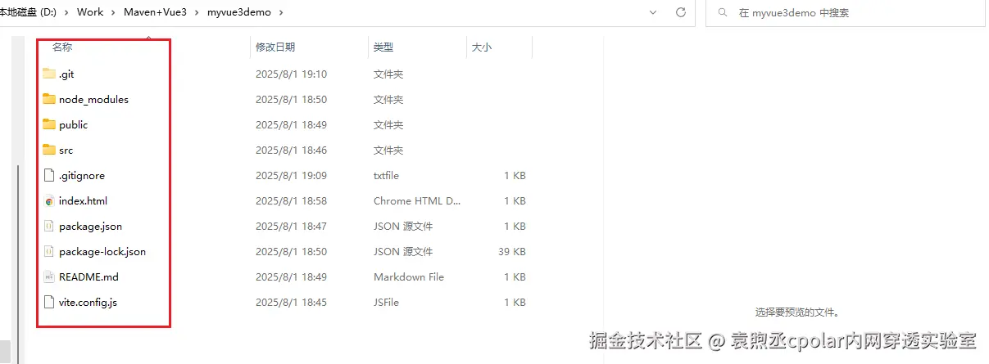This screenshot has height=364, width=989.
Task: Click the 2025/8/1 18:58 date cell
Action: pyautogui.click(x=291, y=201)
